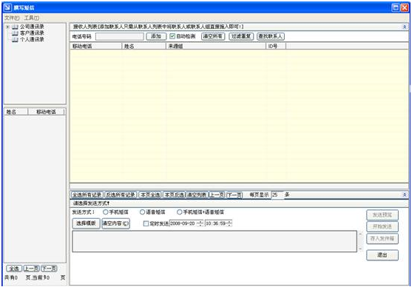The image size is (412, 287).
Task: Select the 手机短信 radio option
Action: point(105,212)
